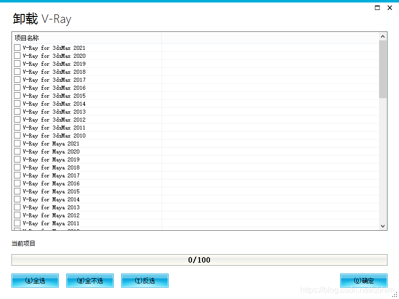The image size is (399, 299).
Task: Tick the V-Ray for 3dsMax 2019 checkbox
Action: pyautogui.click(x=17, y=64)
